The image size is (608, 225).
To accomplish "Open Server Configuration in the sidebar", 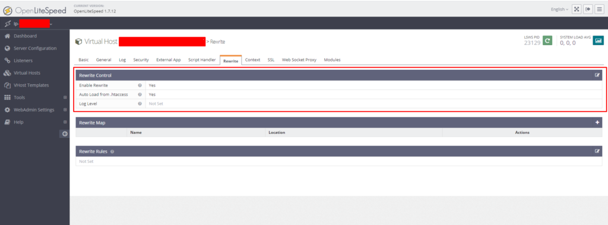I will [35, 49].
